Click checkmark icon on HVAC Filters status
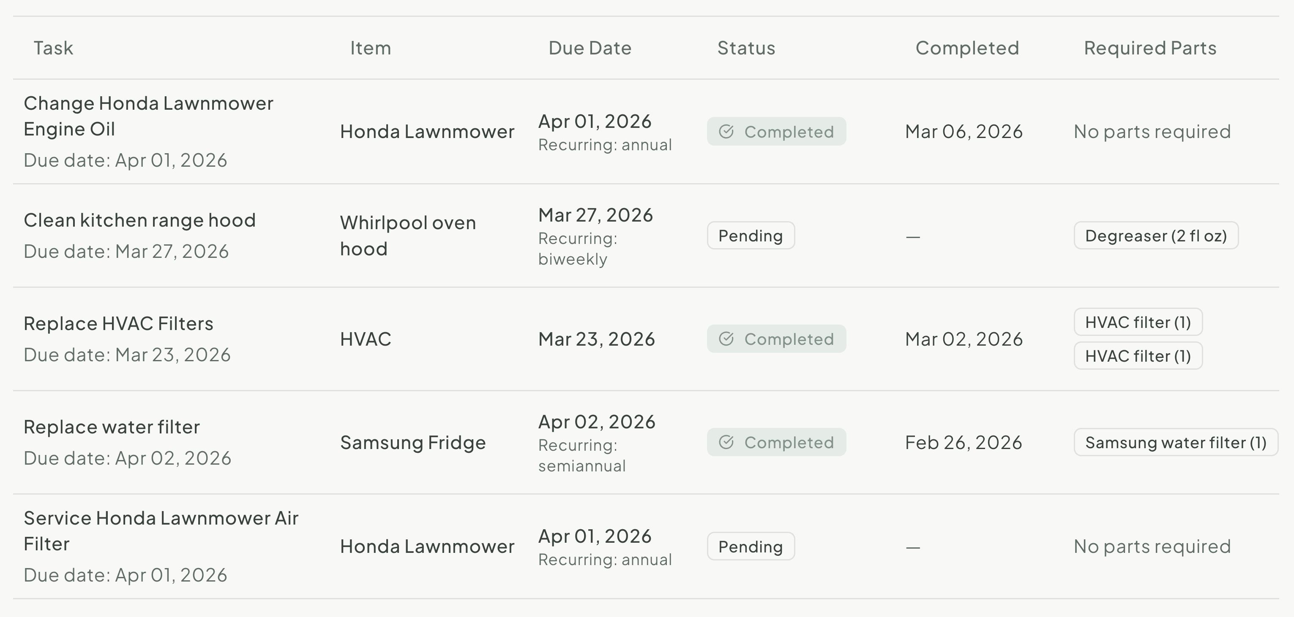 pos(726,339)
